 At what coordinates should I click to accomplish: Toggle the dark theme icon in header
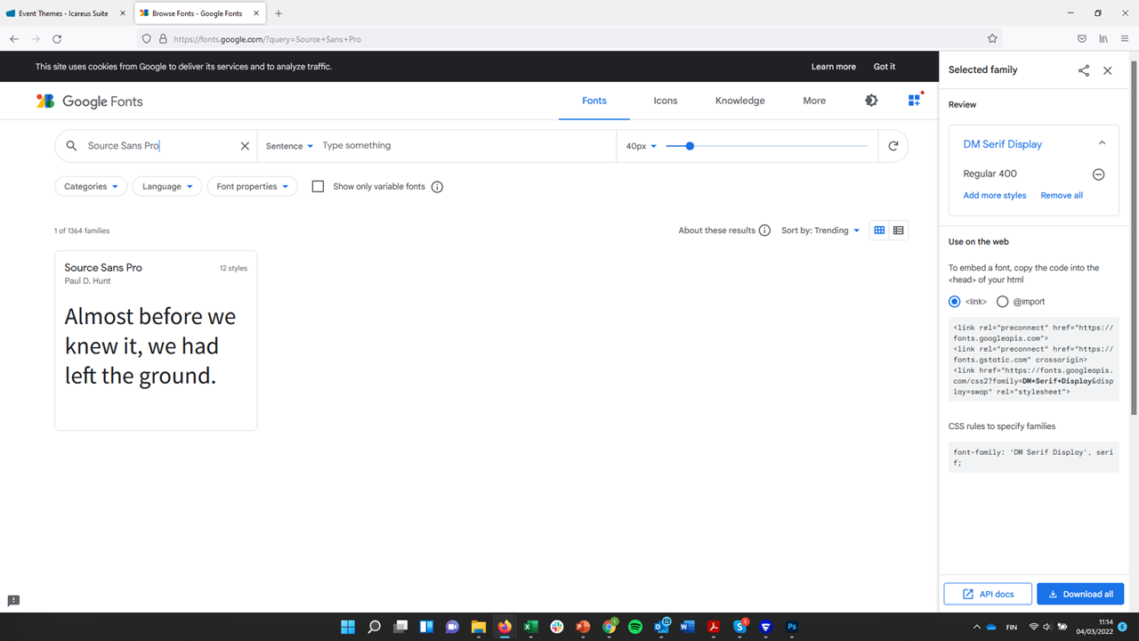coord(871,101)
